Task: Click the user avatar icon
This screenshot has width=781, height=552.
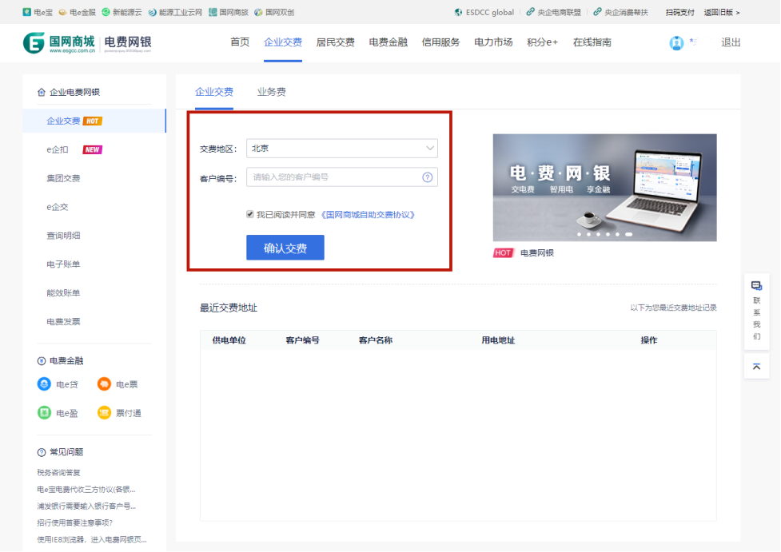Action: [676, 43]
